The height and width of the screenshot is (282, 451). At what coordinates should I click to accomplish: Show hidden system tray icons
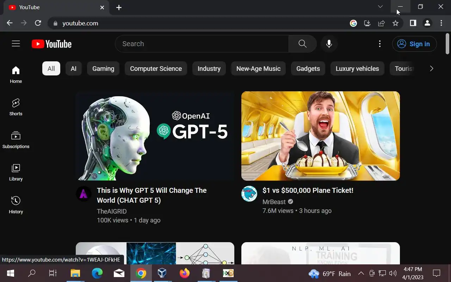point(361,273)
